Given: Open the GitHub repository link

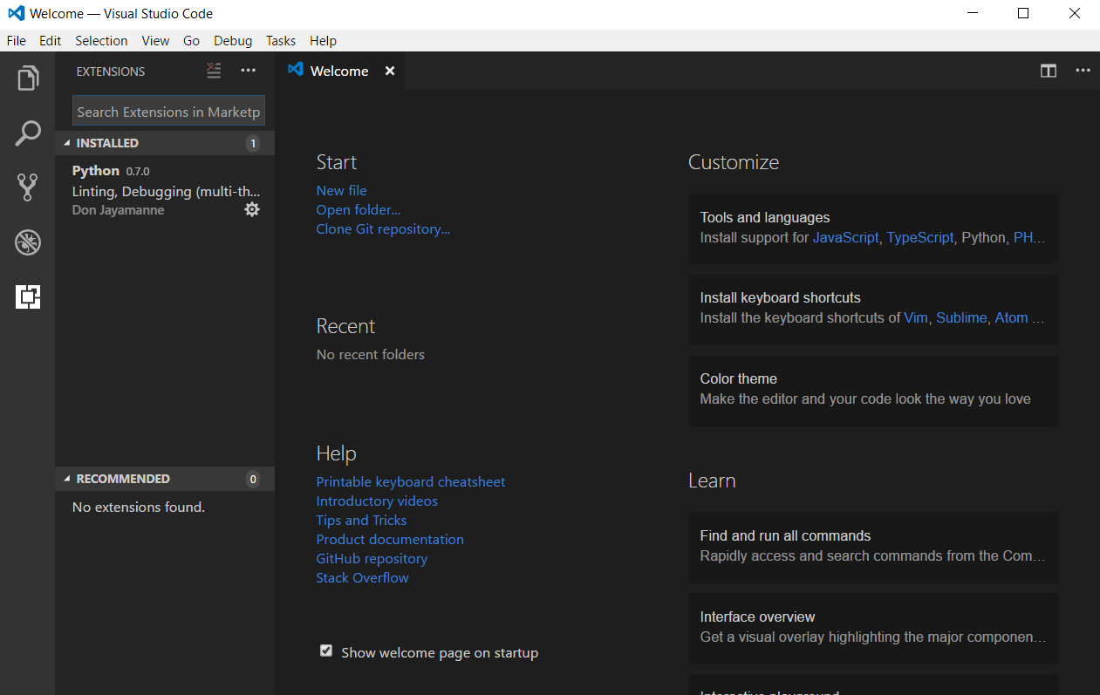Looking at the screenshot, I should (372, 559).
